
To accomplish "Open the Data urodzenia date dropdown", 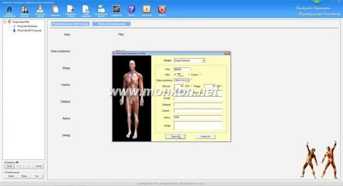I will pos(188,80).
